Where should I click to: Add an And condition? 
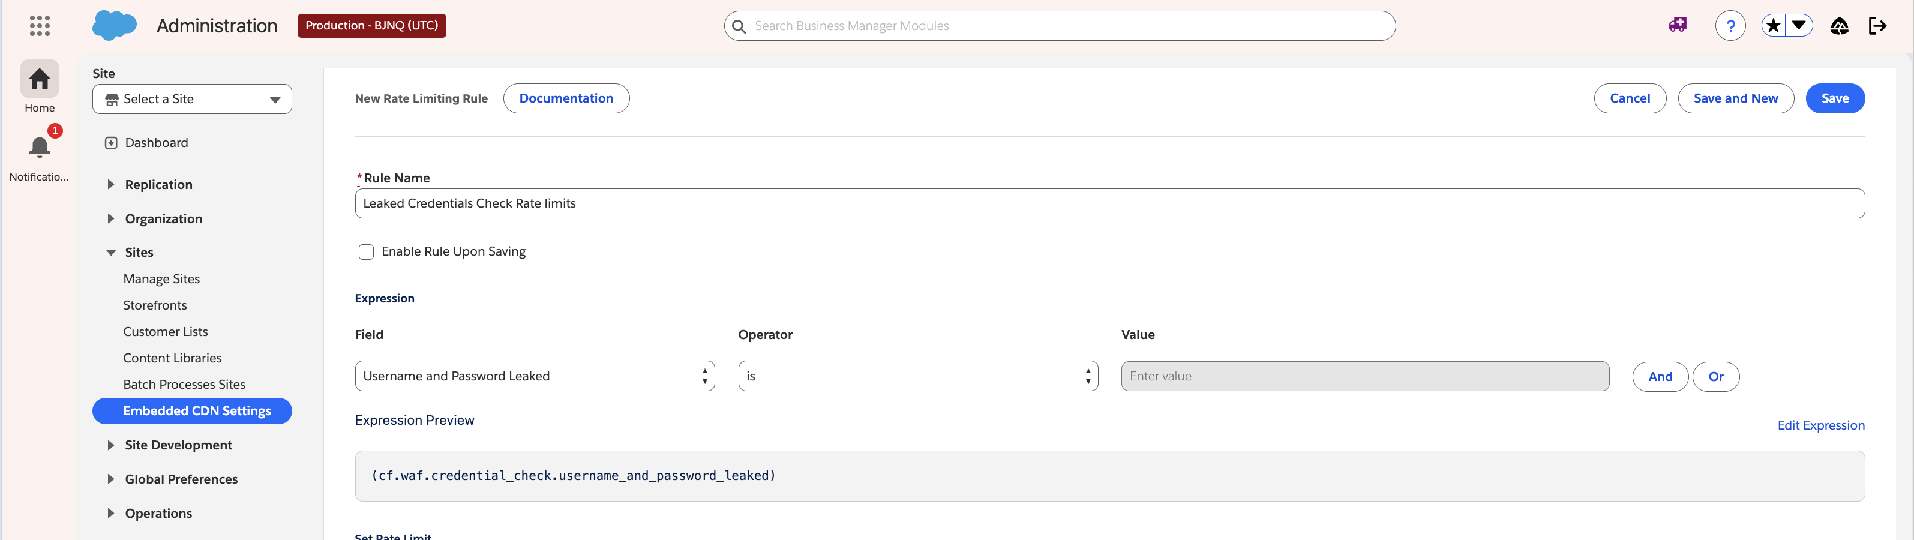[1660, 377]
